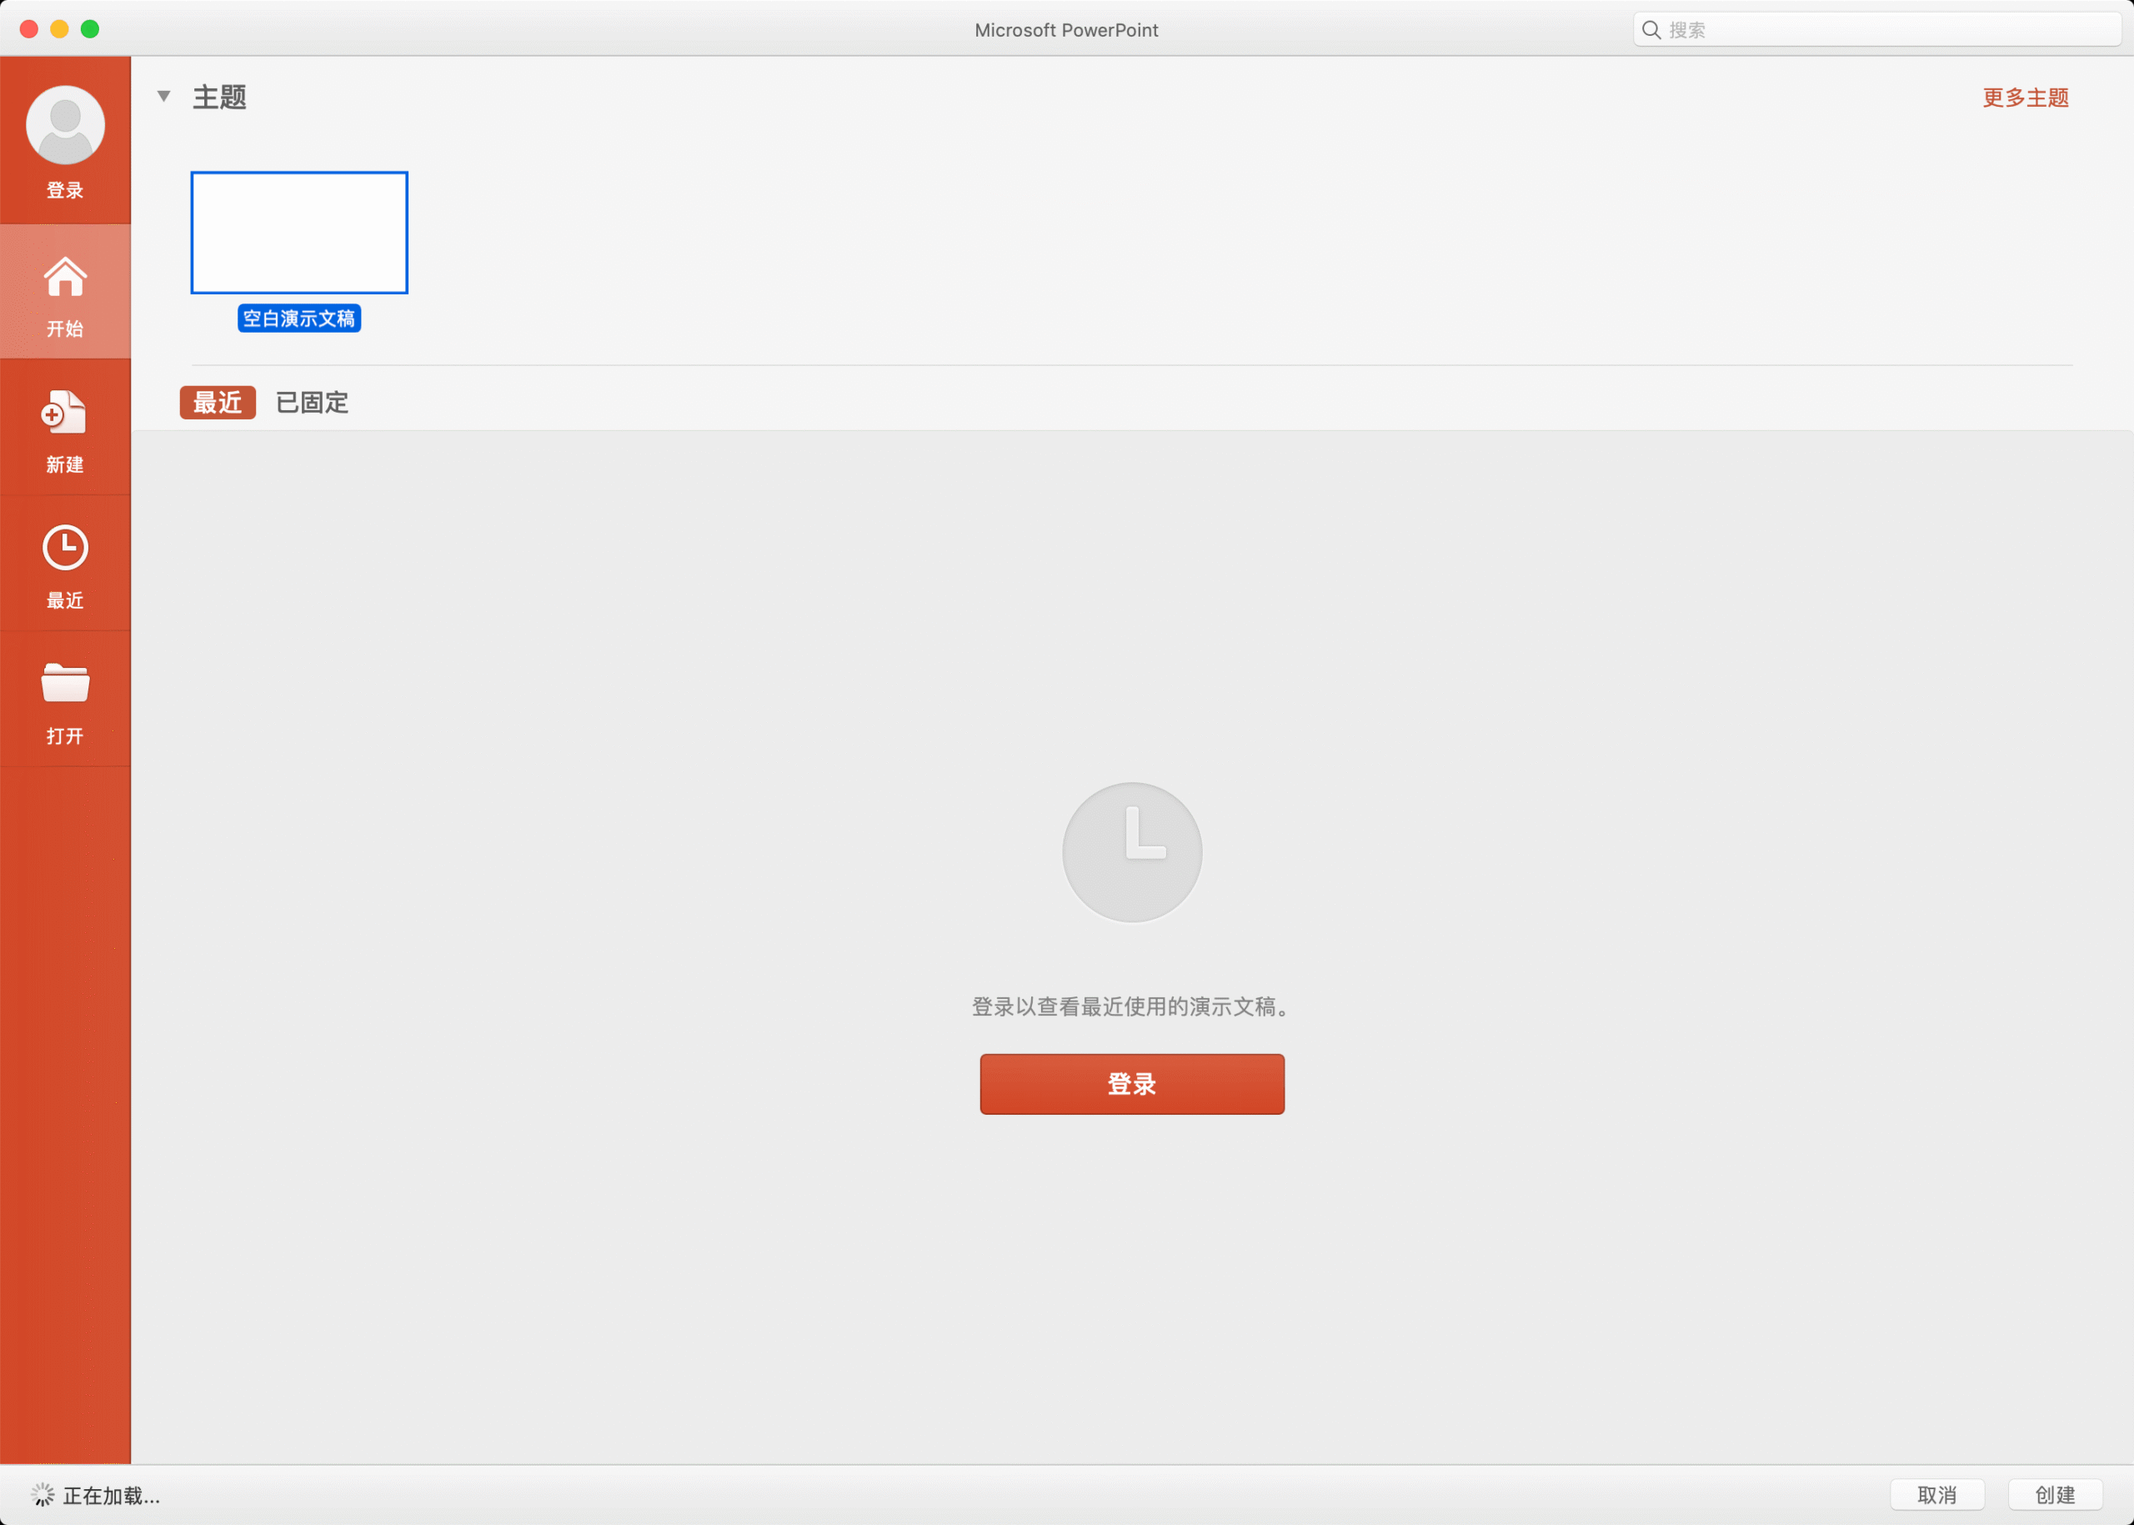Collapse the 主题 section disclosure triangle
2134x1525 pixels.
pos(164,96)
